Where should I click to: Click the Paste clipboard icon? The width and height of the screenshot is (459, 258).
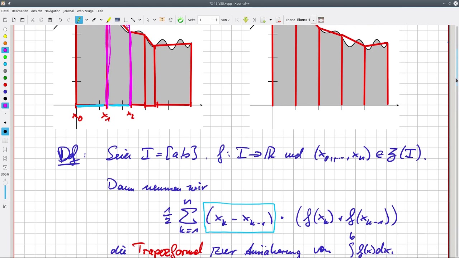point(50,20)
